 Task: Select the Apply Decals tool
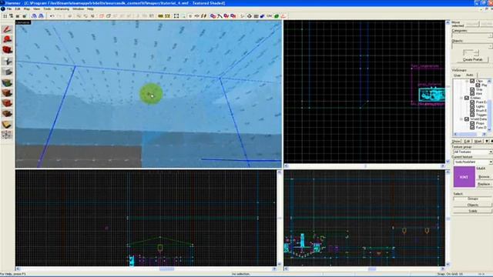[7, 103]
